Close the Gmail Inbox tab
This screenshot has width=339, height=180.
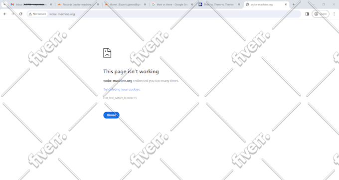[x=51, y=4]
